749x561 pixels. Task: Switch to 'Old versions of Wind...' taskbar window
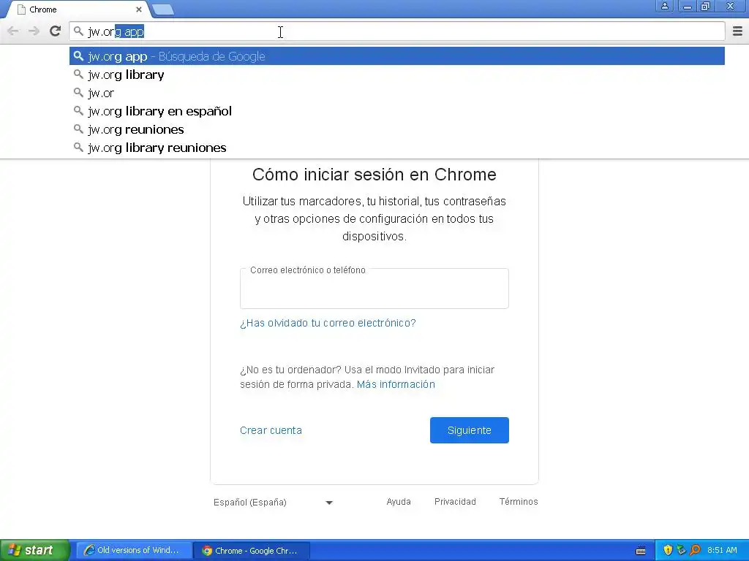point(135,550)
